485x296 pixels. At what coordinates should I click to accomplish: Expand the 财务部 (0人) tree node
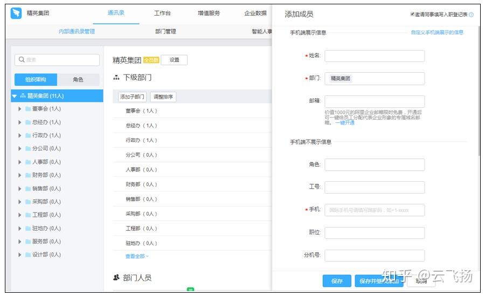pyautogui.click(x=20, y=175)
